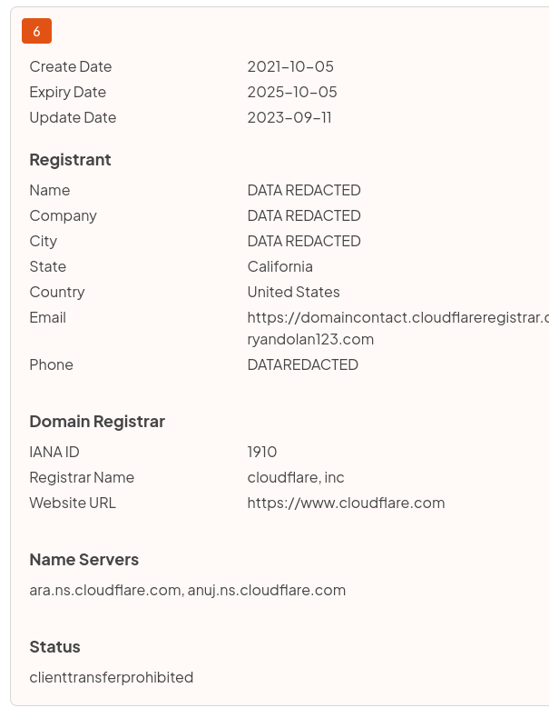This screenshot has height=718, width=549.
Task: Click the ara.ns.cloudflare.com name server
Action: click(x=105, y=590)
